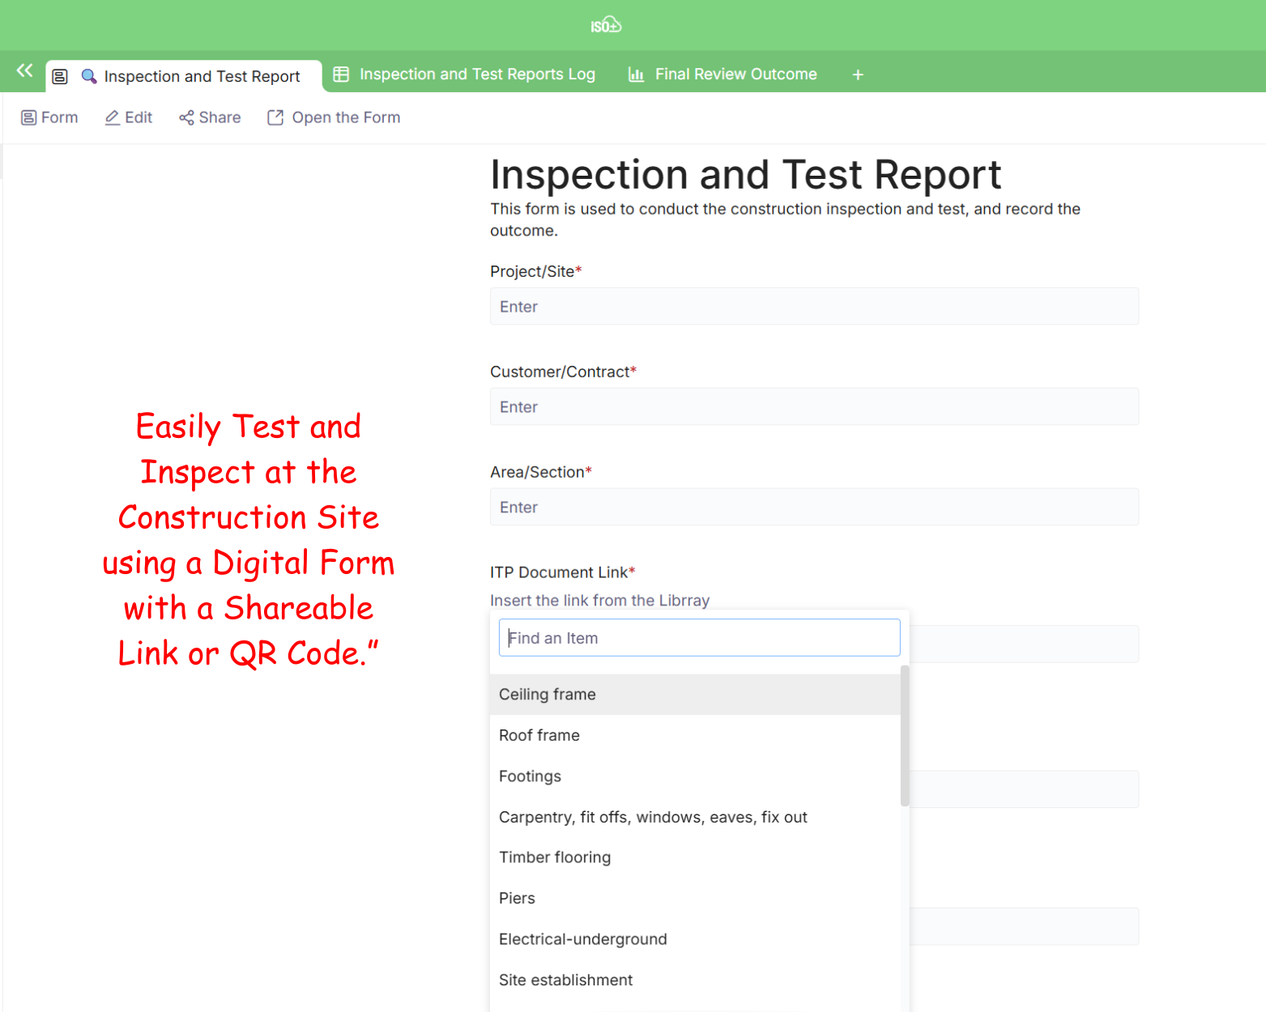Click the ISO+ cloud logo
Screen dimensions: 1266x1012
tap(606, 25)
